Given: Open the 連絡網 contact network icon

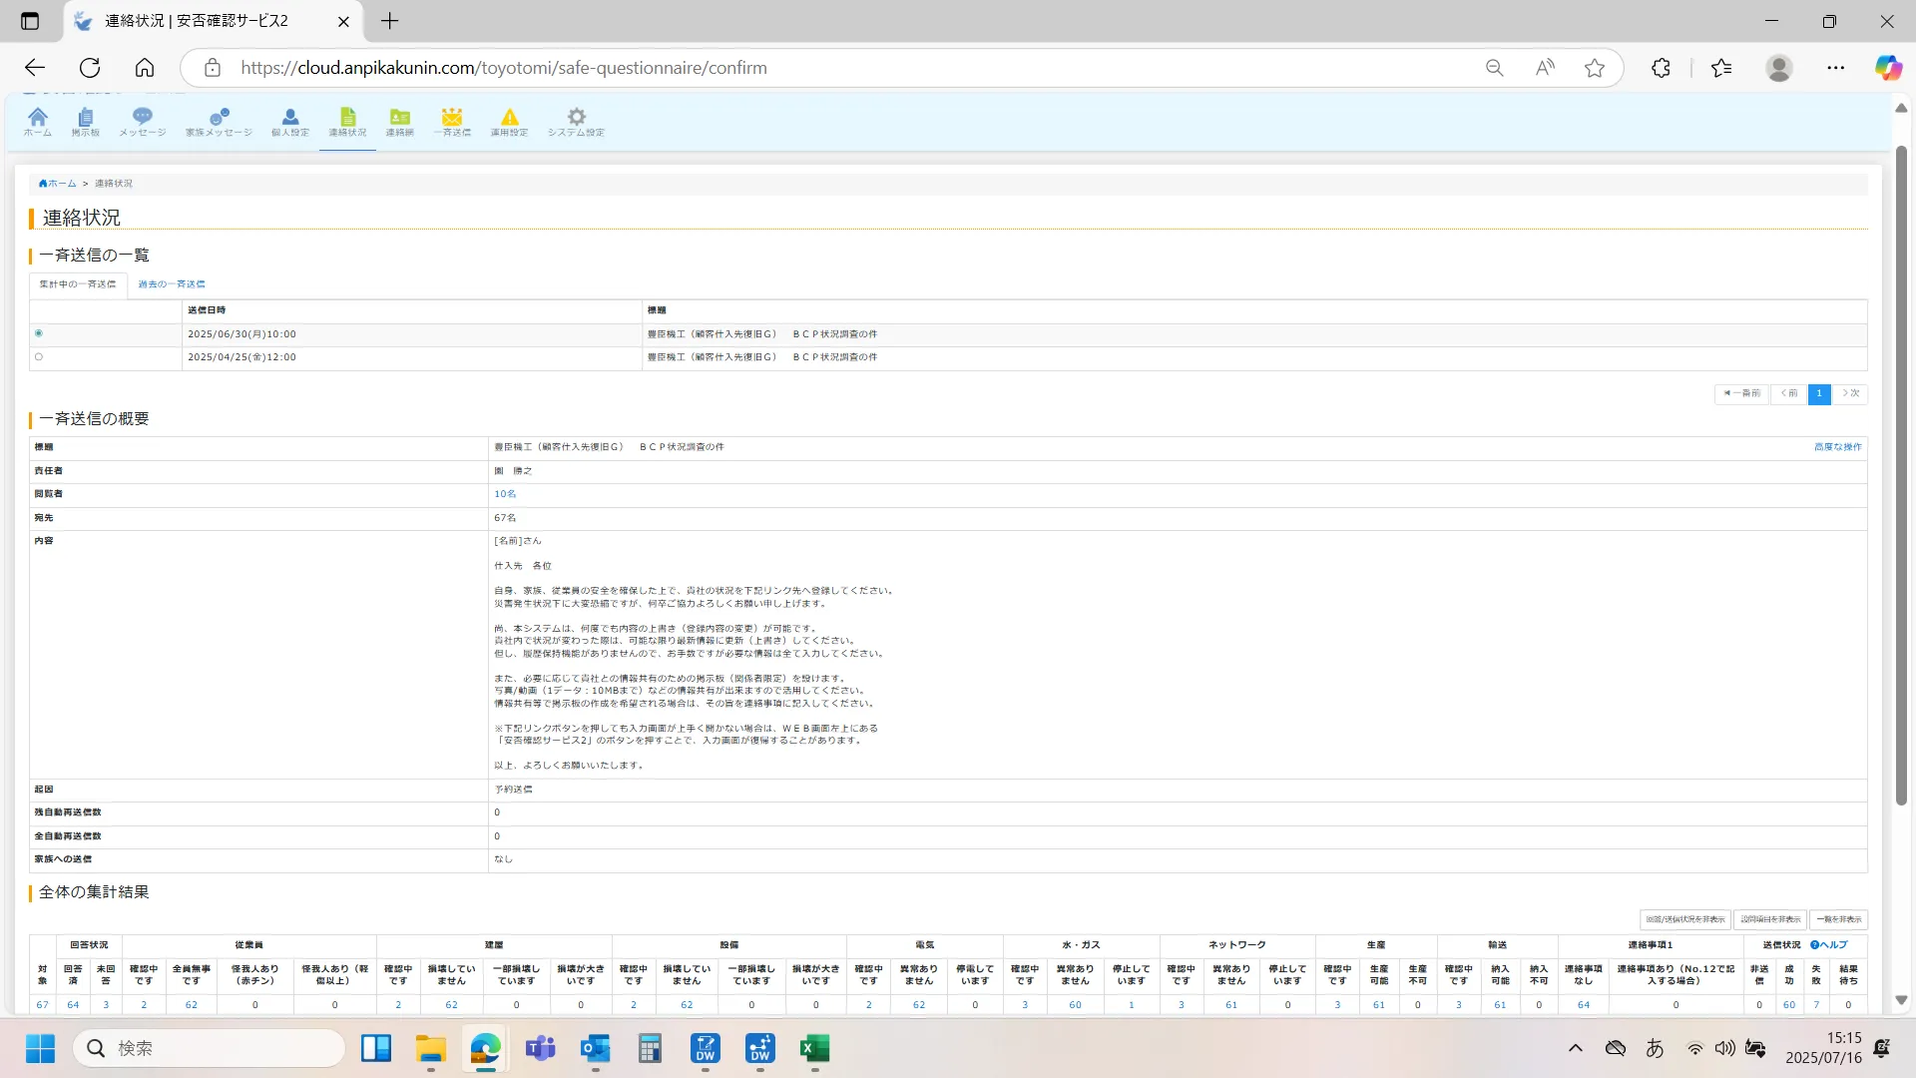Looking at the screenshot, I should 400,122.
